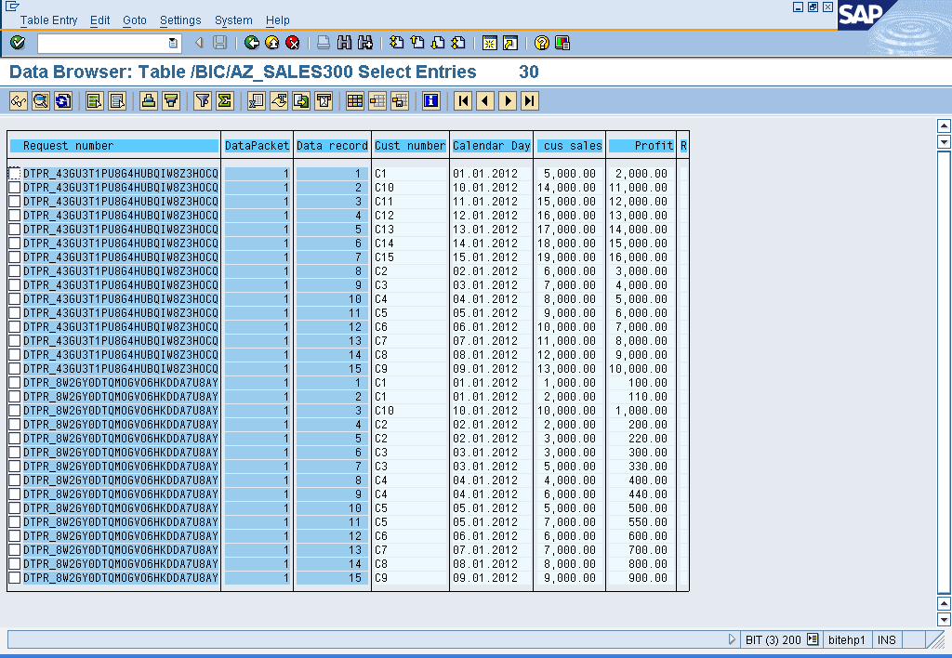Open the Table Entry menu
This screenshot has height=658, width=952.
tap(48, 20)
